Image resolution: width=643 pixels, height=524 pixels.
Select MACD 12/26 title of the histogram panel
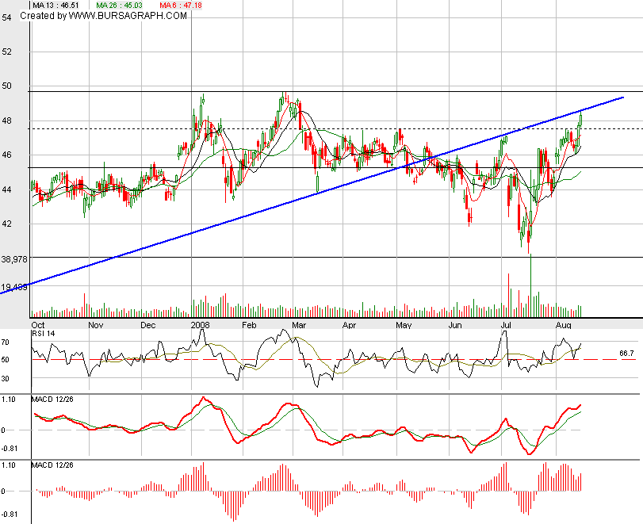(52, 465)
